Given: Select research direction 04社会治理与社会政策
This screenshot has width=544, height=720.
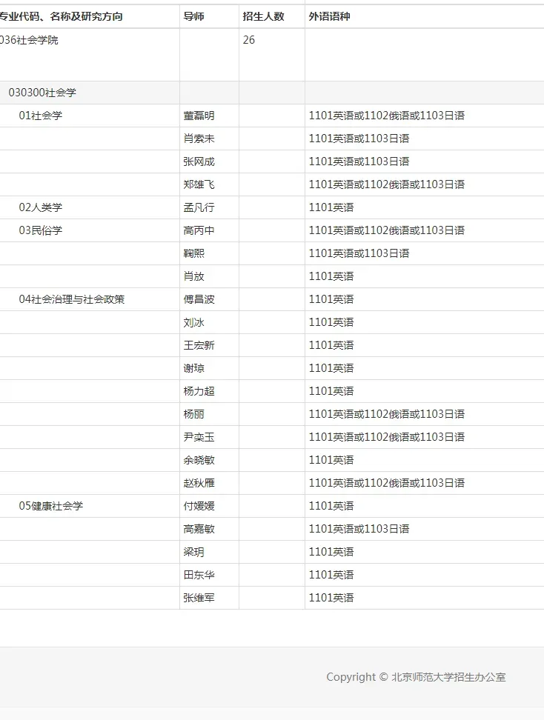Looking at the screenshot, I should coord(72,299).
